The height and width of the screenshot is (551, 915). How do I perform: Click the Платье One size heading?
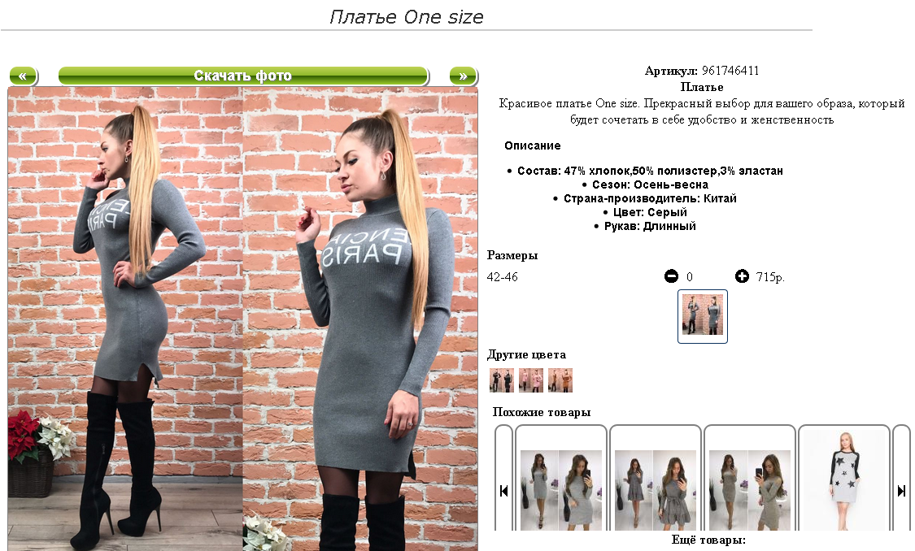click(407, 17)
